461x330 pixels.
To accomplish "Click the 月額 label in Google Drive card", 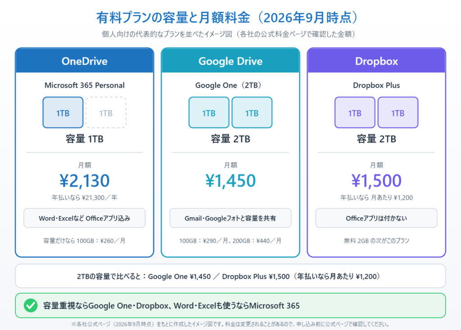I will pos(230,165).
